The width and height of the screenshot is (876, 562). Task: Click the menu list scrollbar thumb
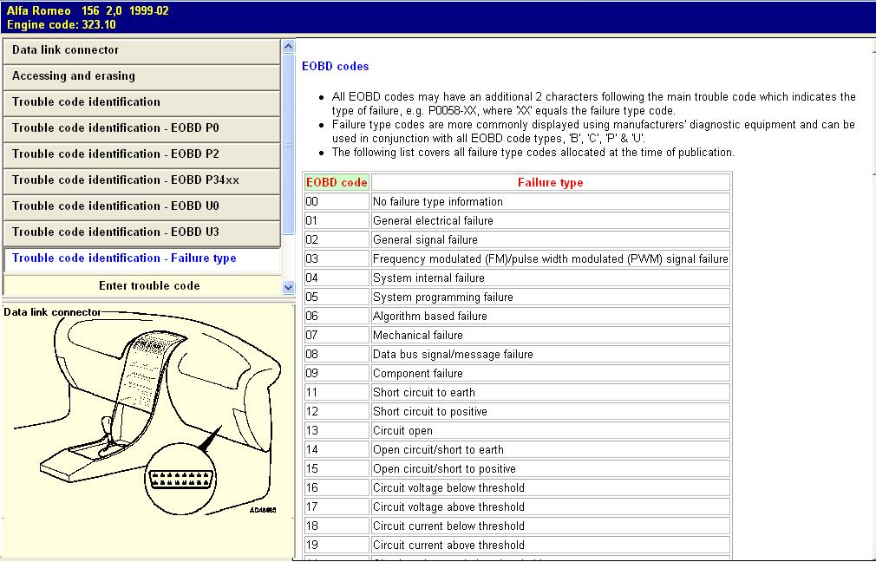point(289,143)
